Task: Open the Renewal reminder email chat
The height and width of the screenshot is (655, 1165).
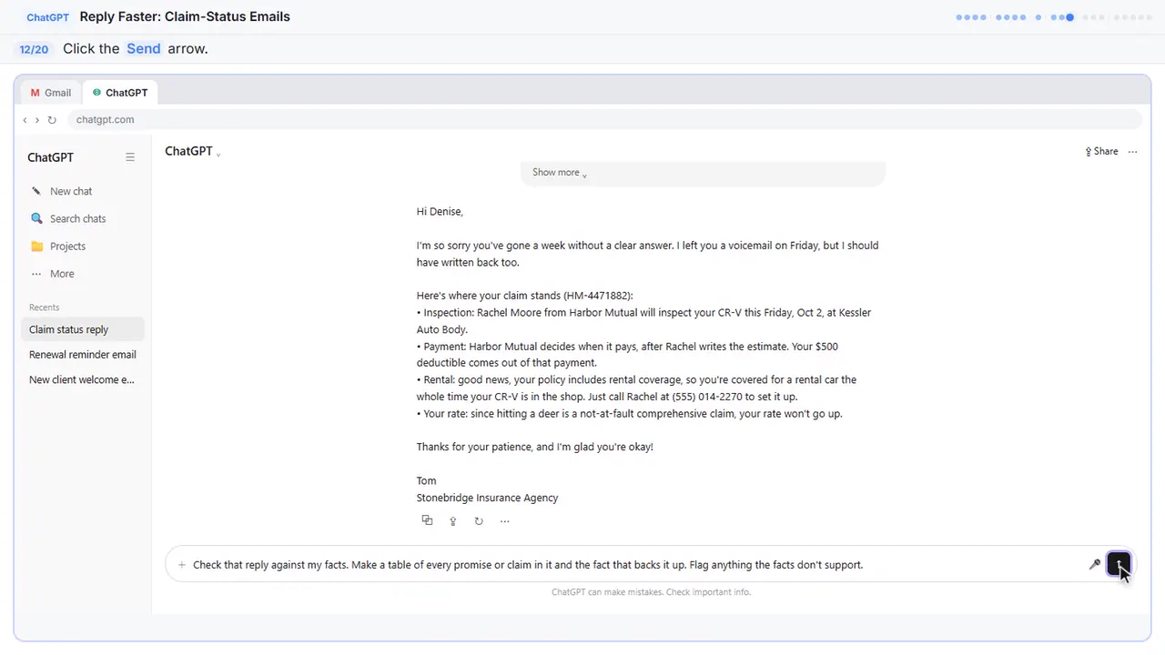Action: coord(82,355)
